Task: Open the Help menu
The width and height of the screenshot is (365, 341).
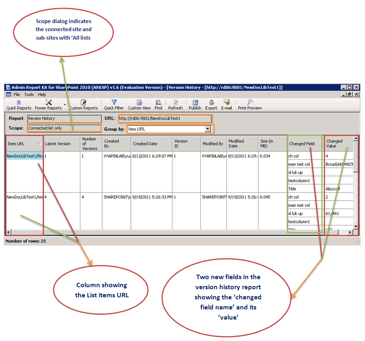Action: [x=42, y=95]
